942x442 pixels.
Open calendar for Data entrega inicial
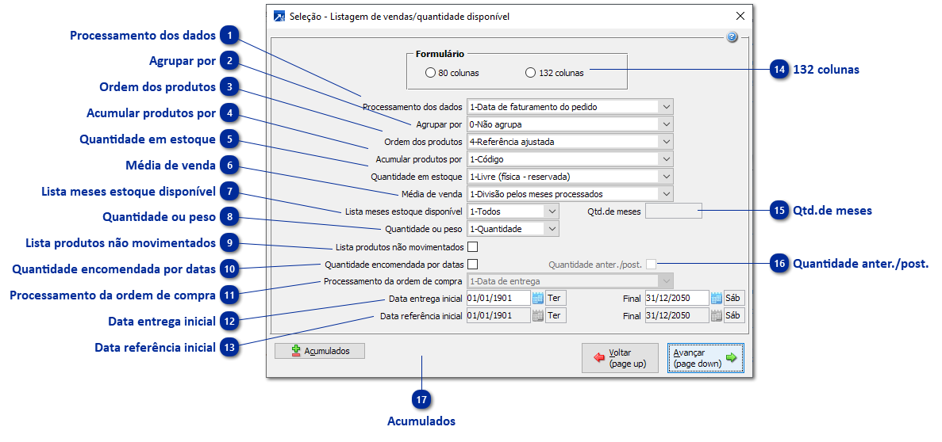click(x=538, y=298)
